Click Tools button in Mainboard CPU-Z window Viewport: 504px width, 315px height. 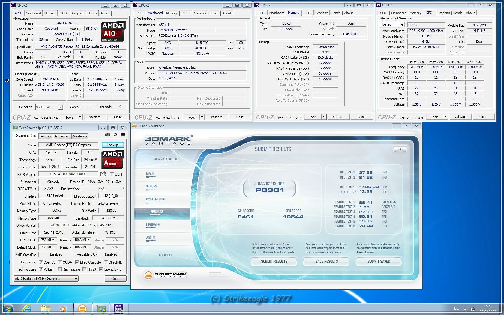pyautogui.click(x=191, y=117)
